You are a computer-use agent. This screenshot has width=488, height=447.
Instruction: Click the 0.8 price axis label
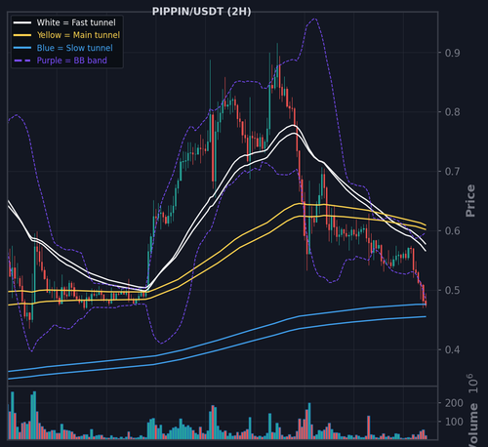tap(453, 112)
